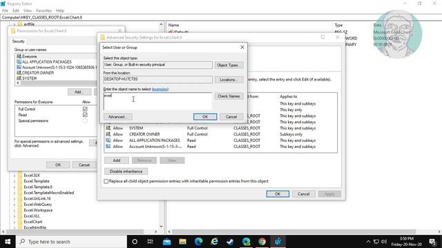Click Object Types button
The width and height of the screenshot is (442, 248).
tap(229, 65)
